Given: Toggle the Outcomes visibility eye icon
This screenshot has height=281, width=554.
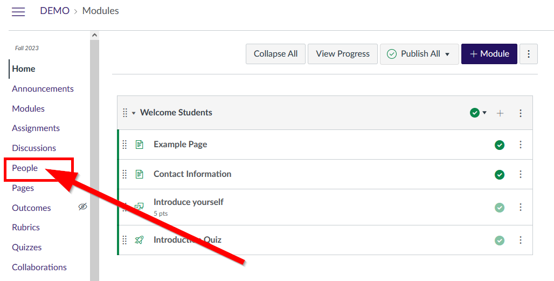Looking at the screenshot, I should pos(82,207).
